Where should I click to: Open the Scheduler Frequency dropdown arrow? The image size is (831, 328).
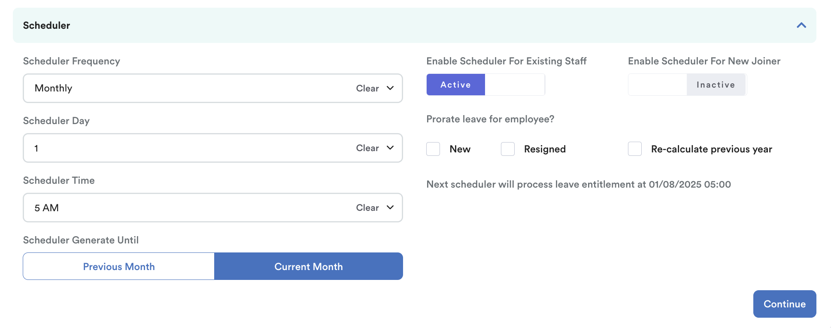[x=390, y=88]
